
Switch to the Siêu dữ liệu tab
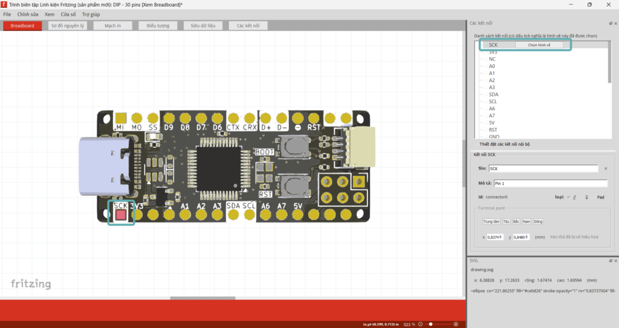click(x=203, y=25)
